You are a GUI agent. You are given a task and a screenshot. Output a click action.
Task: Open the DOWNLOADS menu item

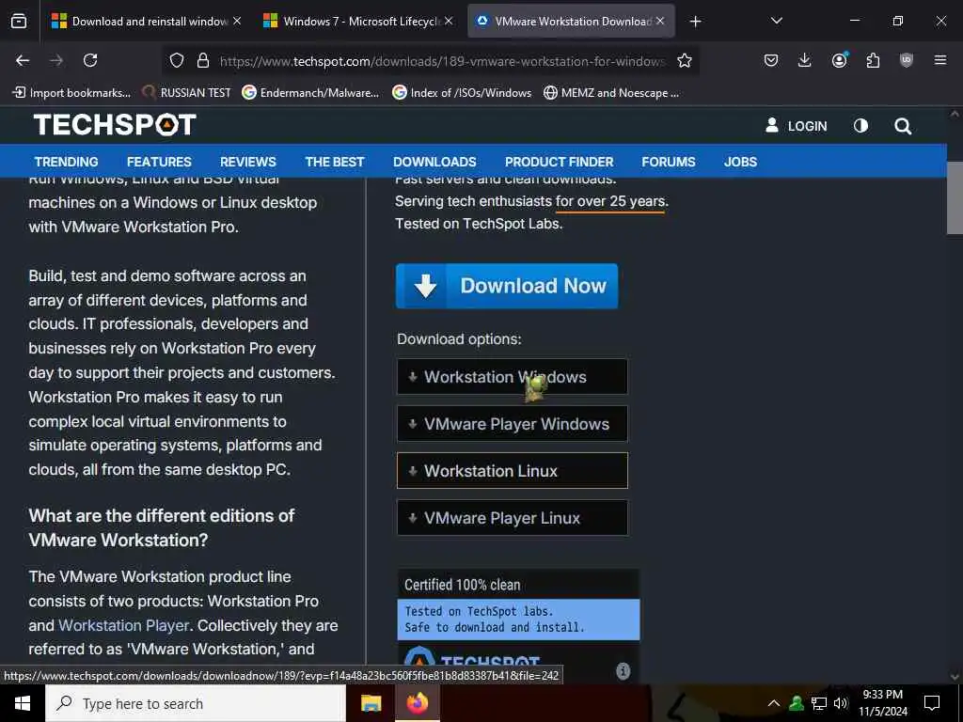click(x=434, y=162)
